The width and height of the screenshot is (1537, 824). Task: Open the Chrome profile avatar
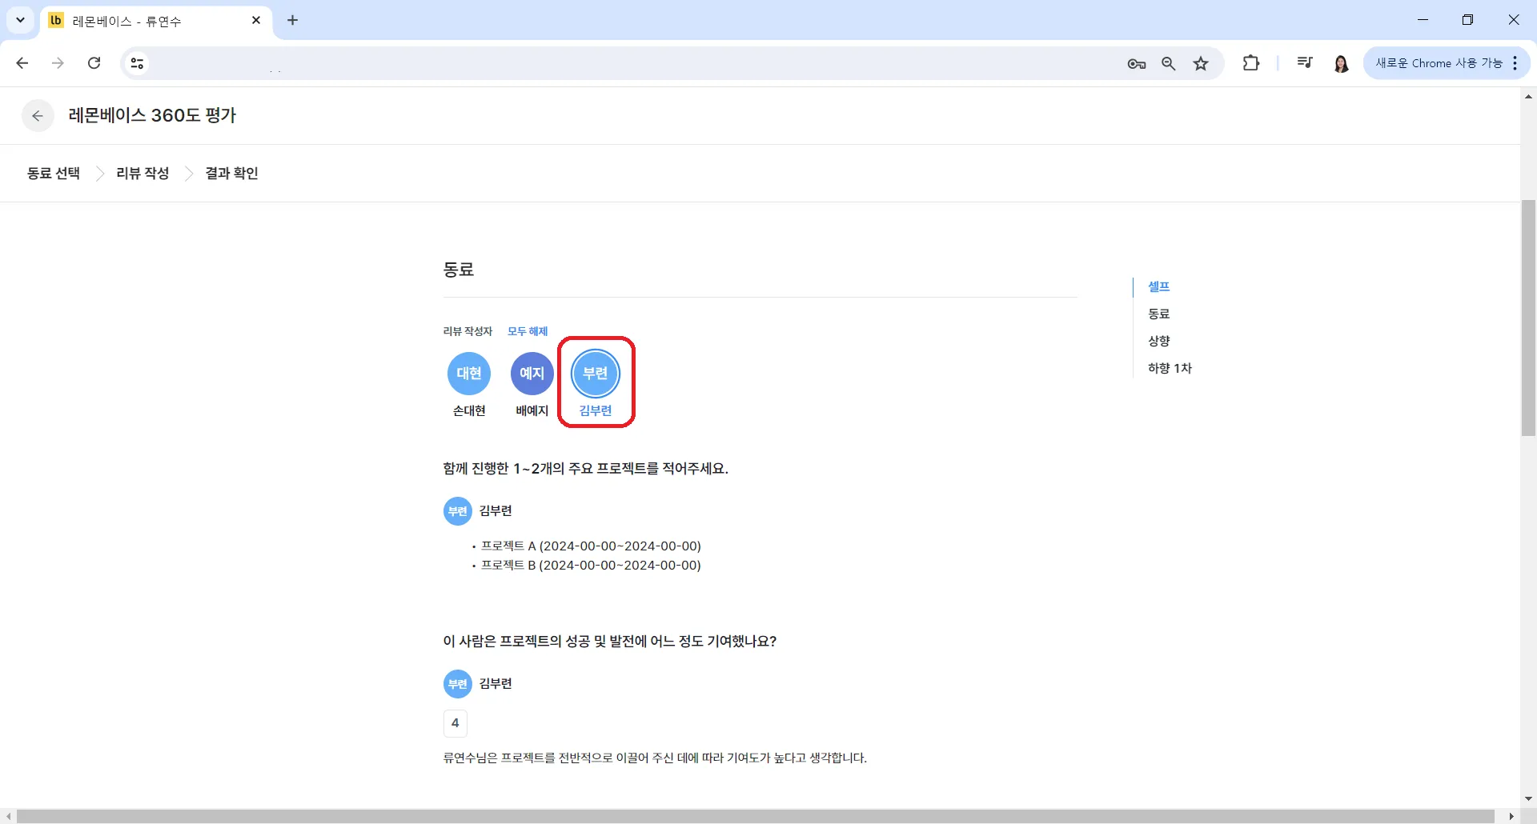click(x=1342, y=63)
